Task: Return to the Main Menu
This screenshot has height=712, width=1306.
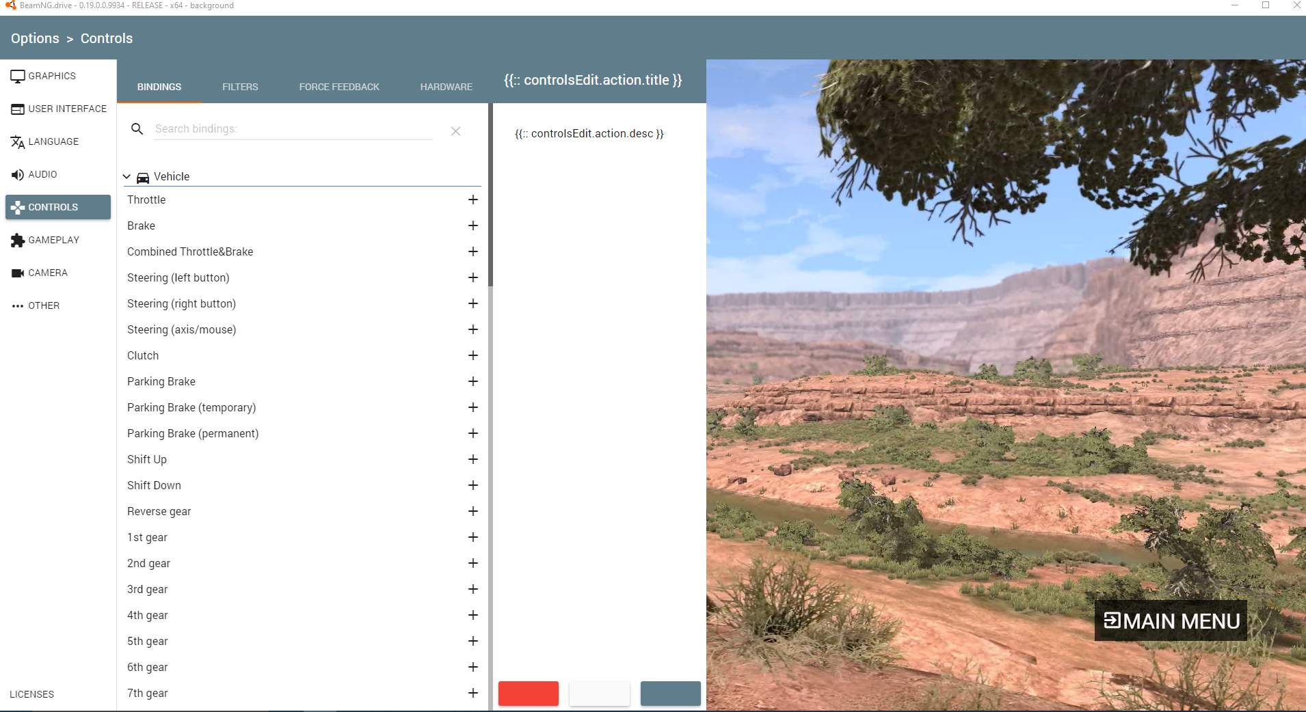Action: pos(1171,620)
